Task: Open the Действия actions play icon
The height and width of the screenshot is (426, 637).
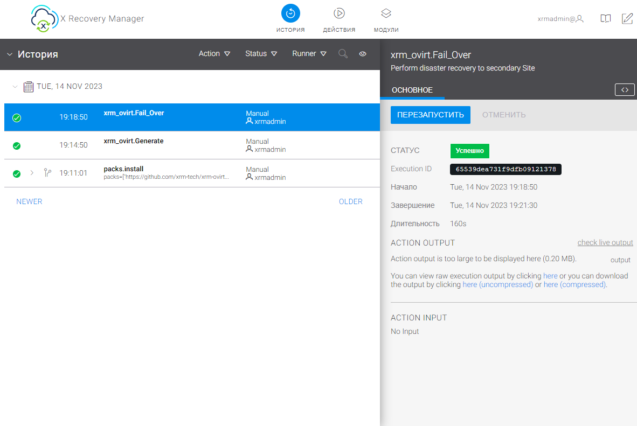Action: (x=339, y=13)
